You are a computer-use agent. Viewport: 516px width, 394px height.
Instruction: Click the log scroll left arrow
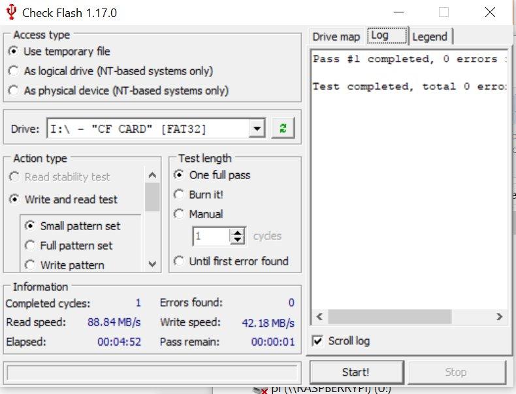tap(319, 317)
